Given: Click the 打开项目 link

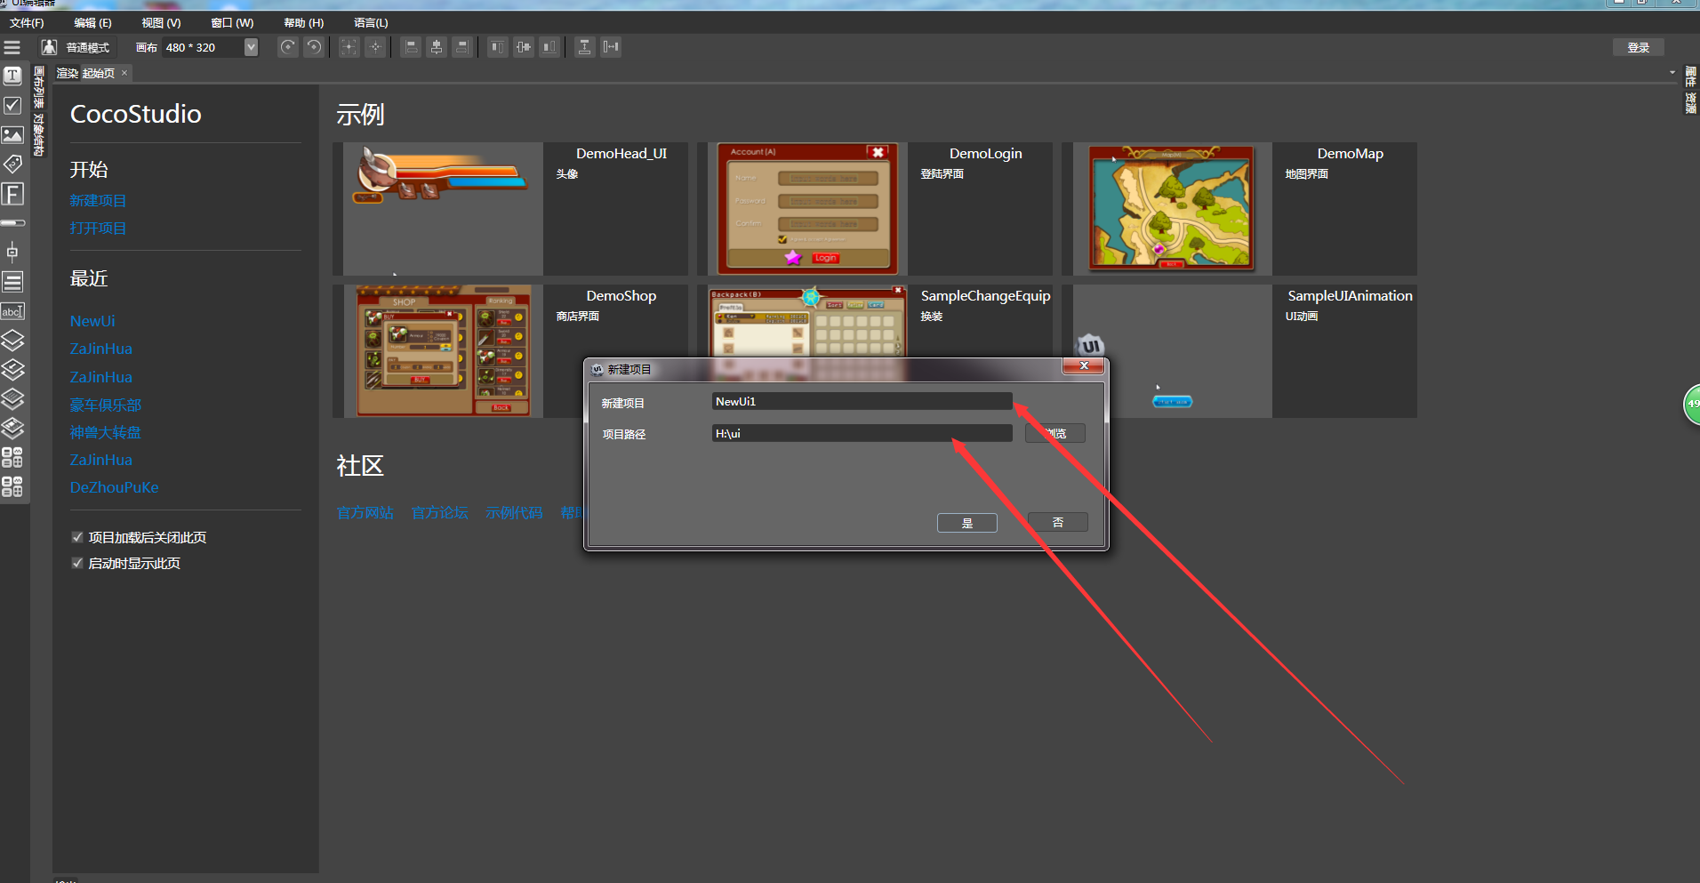Looking at the screenshot, I should 98,229.
